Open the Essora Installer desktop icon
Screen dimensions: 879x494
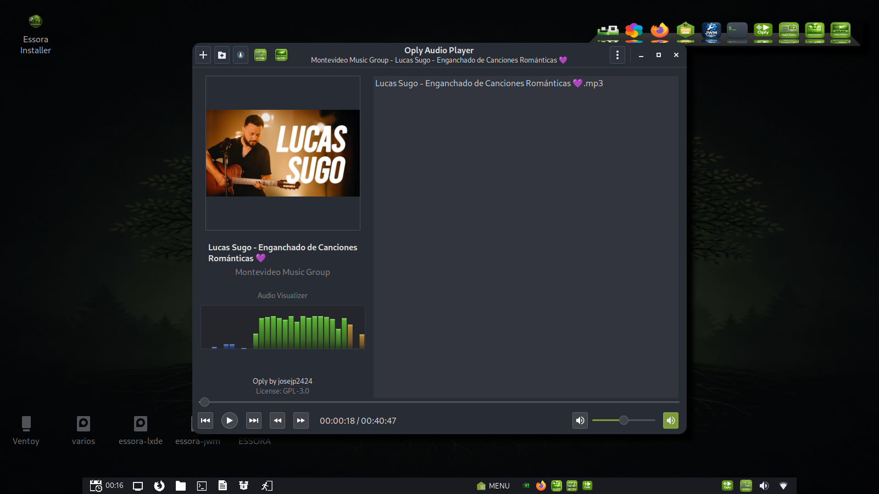(x=36, y=35)
